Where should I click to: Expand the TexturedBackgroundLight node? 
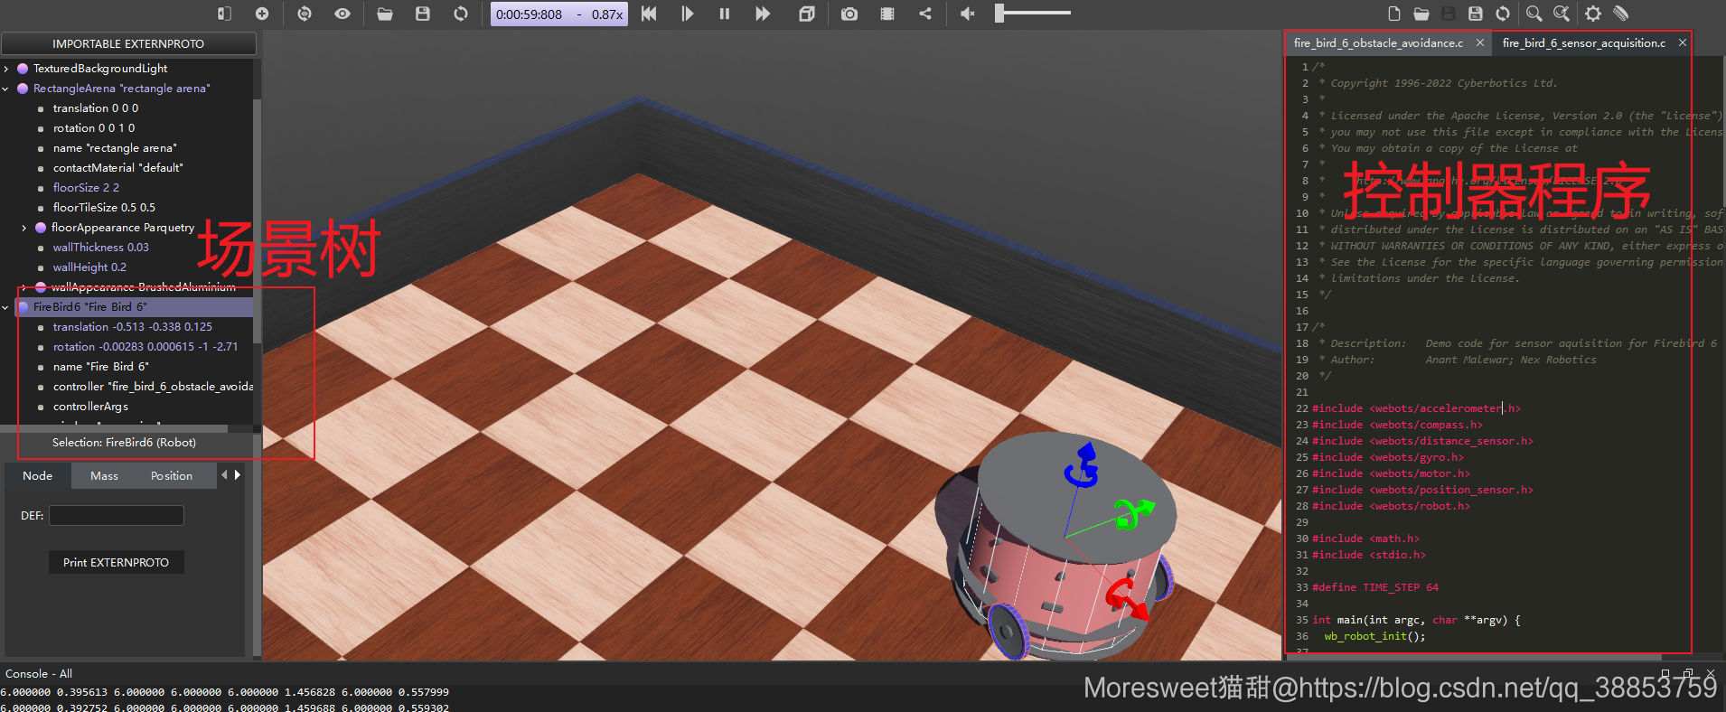pyautogui.click(x=6, y=69)
